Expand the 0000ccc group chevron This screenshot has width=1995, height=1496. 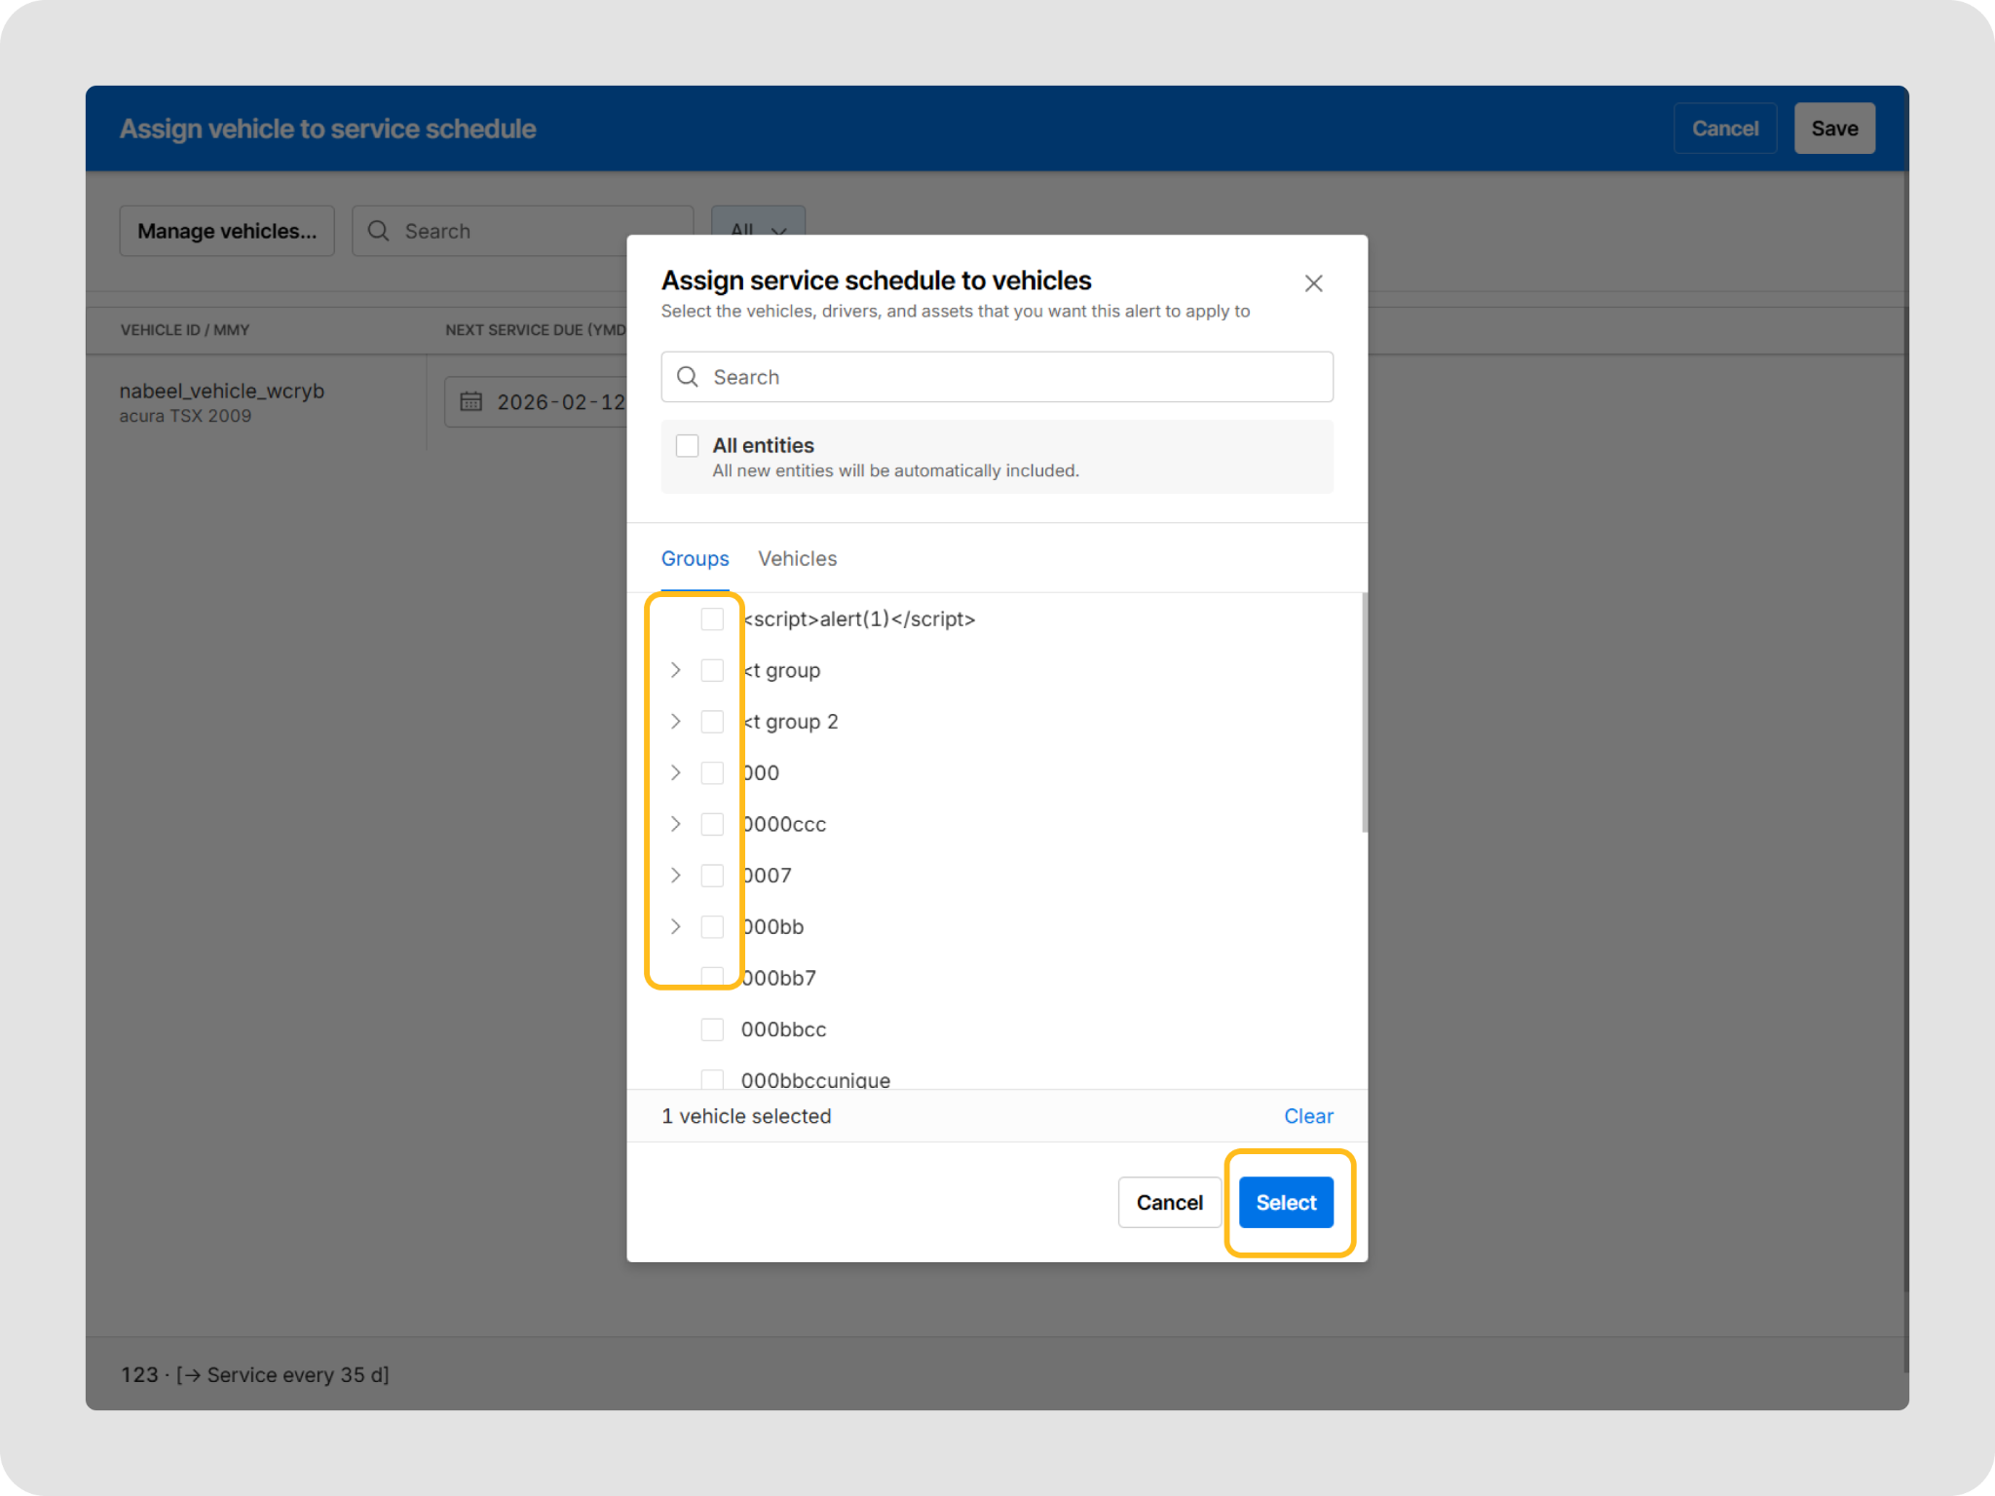[676, 824]
